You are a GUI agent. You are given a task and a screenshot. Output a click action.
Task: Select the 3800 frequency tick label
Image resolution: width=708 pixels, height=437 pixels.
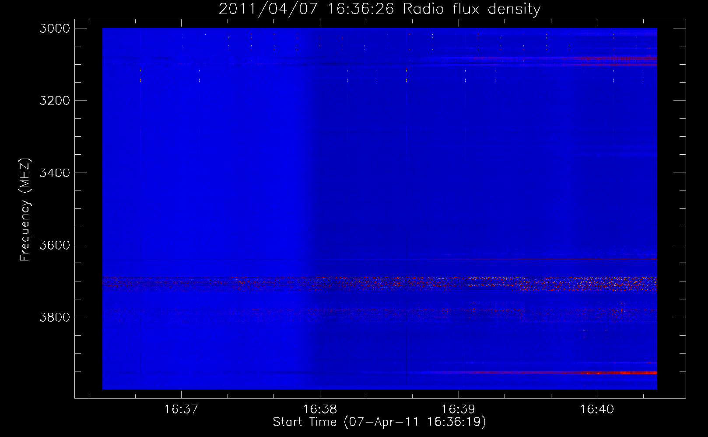click(55, 317)
